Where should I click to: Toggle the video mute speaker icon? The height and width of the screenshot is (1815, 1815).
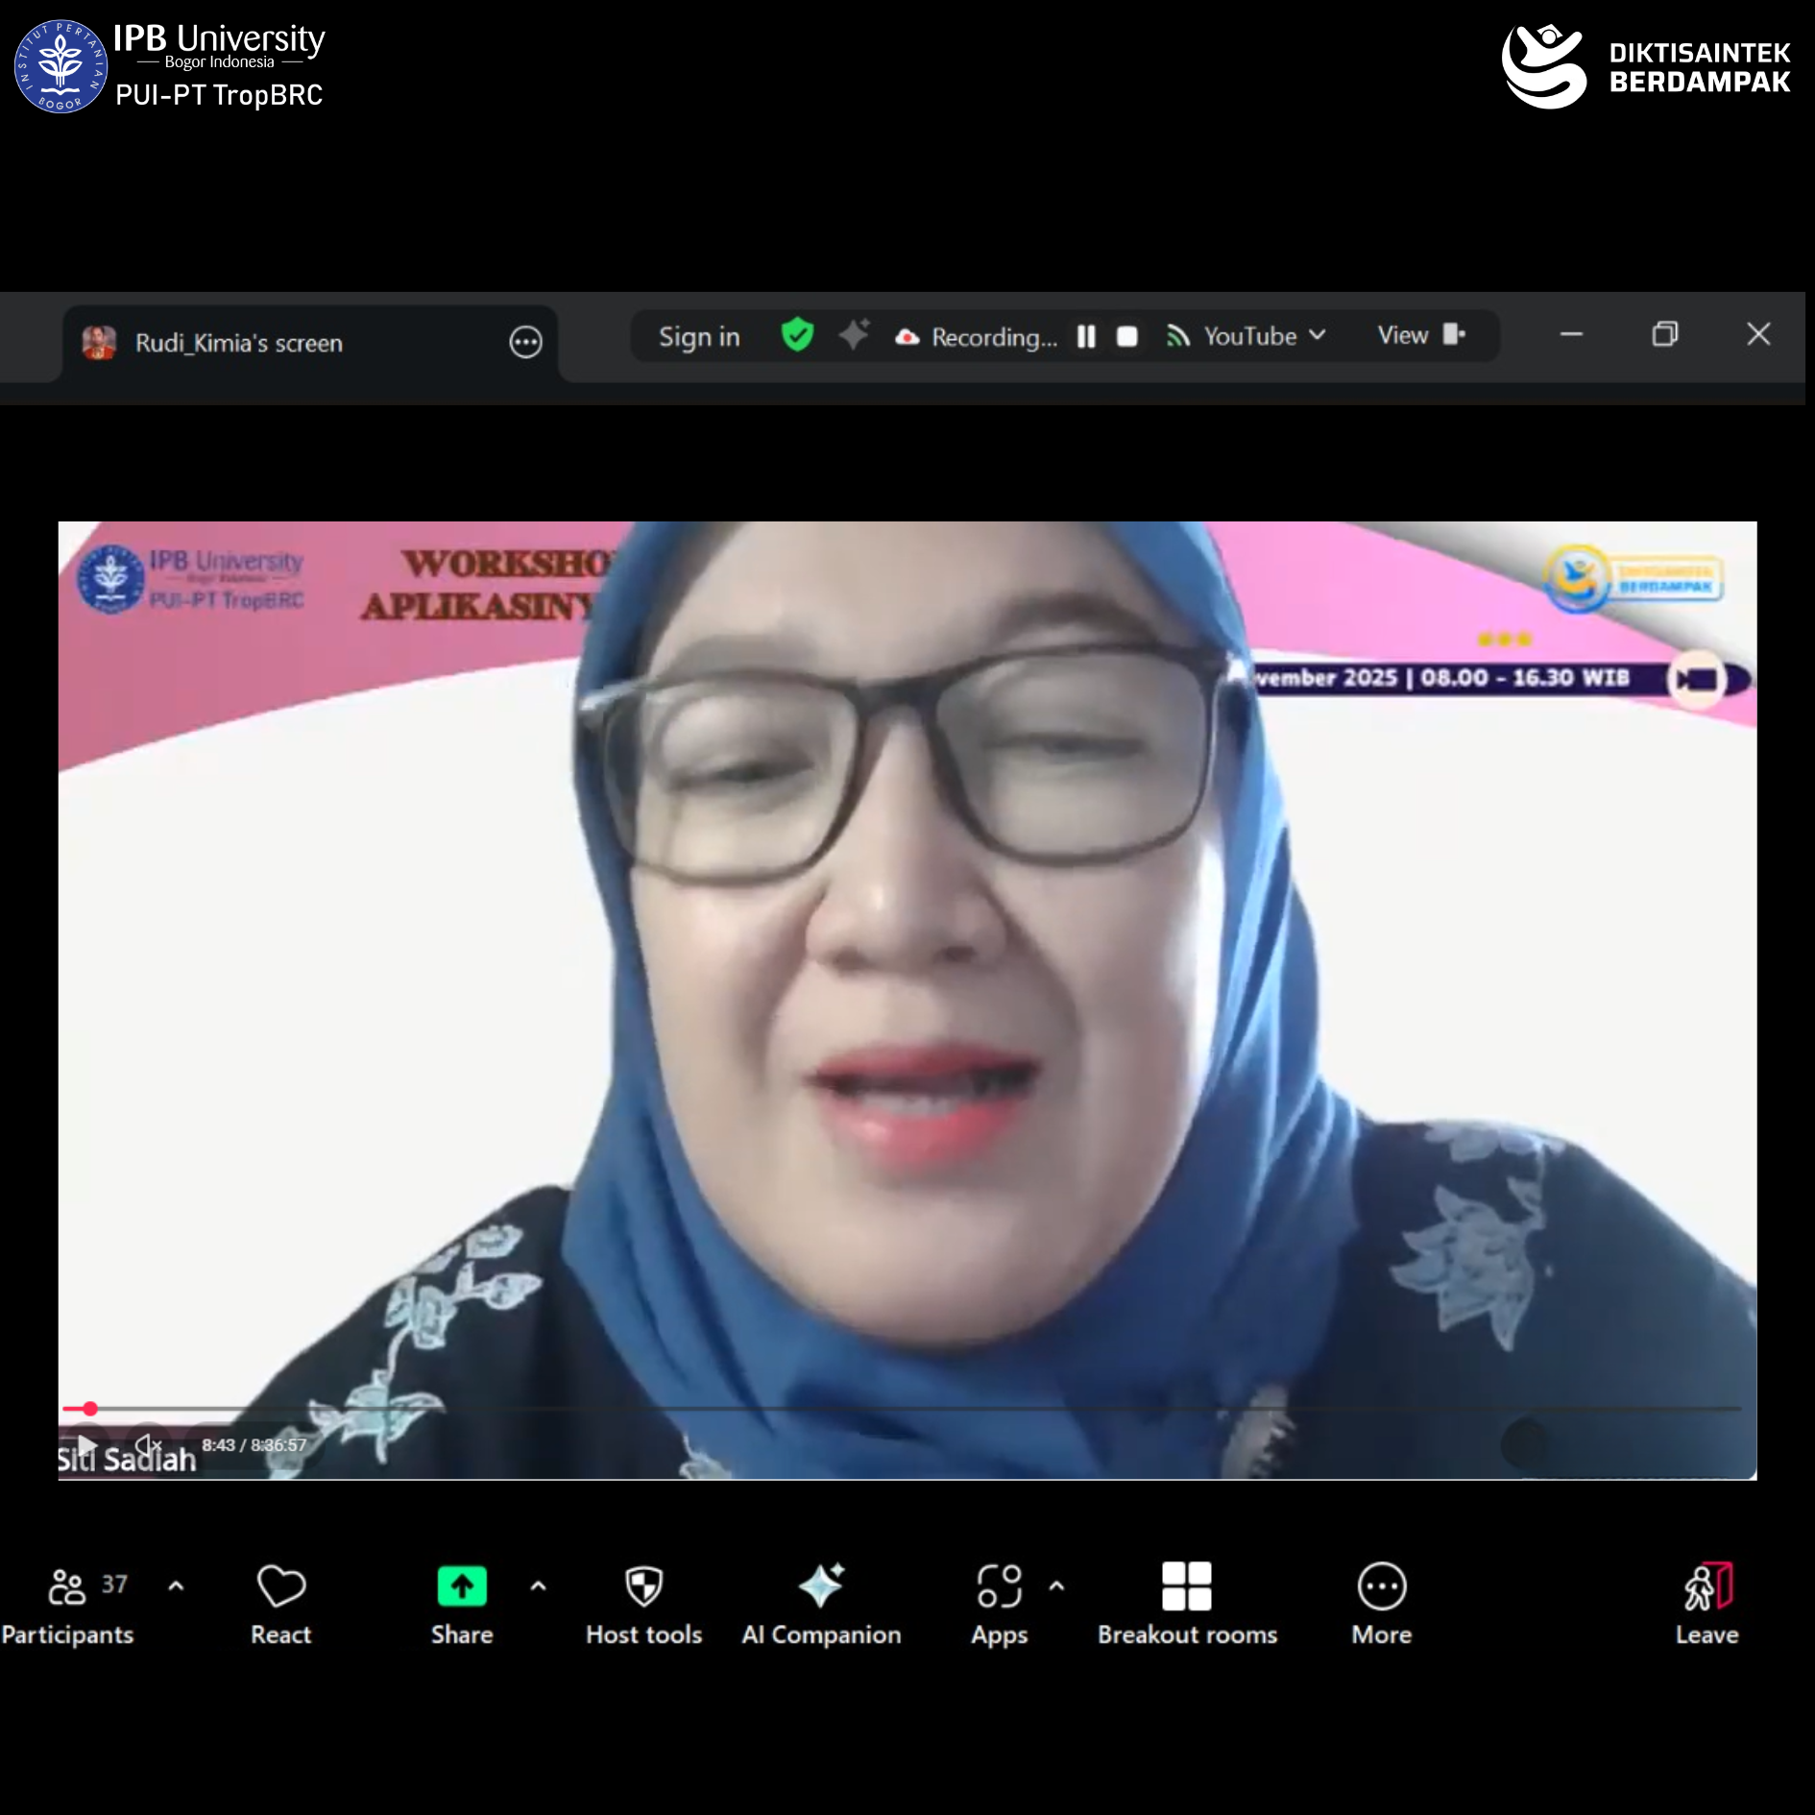148,1444
